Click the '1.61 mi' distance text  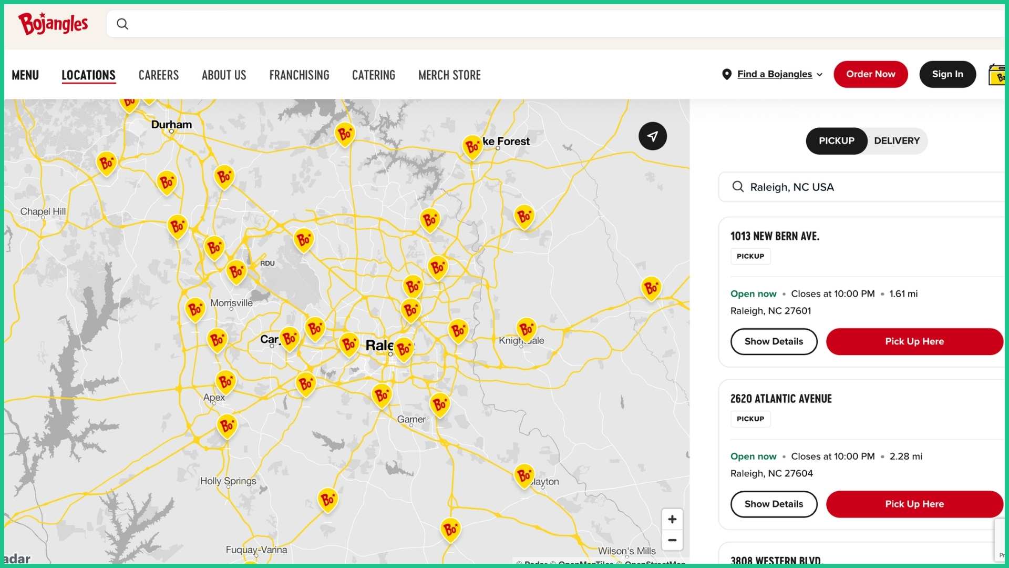coord(903,294)
